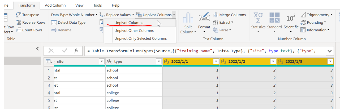Select row number 1
The image size is (340, 110).
point(49,70)
